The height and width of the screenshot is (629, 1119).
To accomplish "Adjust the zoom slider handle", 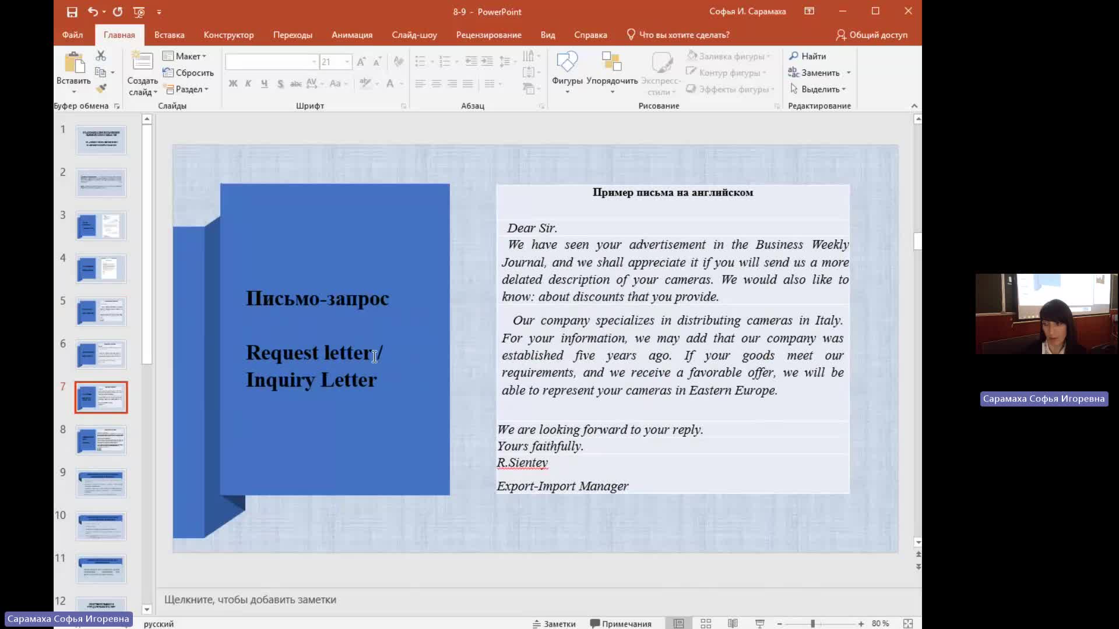I will (812, 623).
